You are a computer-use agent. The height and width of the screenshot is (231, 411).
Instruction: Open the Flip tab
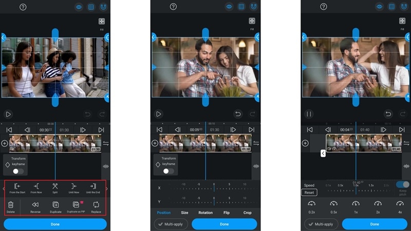pyautogui.click(x=227, y=213)
